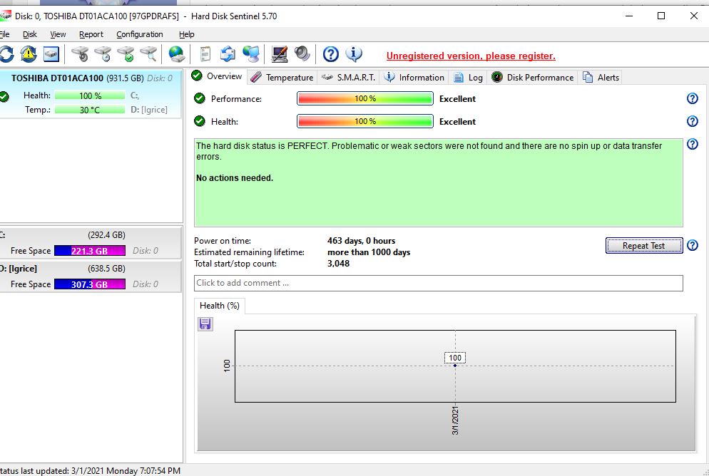
Task: Click the 'Unregistered version, please register' link
Action: pyautogui.click(x=471, y=56)
